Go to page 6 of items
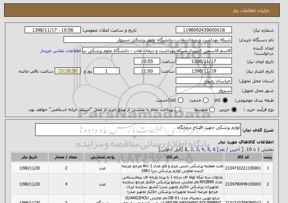Screen dimensions: 288x203 coord(214,149)
